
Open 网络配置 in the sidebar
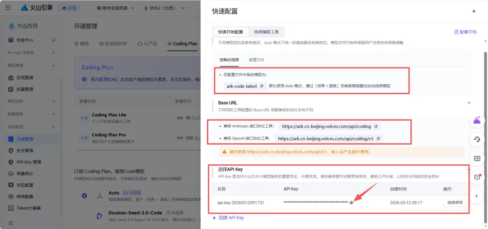coord(25,196)
